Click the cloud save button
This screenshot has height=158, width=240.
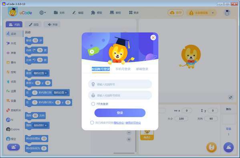(x=175, y=13)
